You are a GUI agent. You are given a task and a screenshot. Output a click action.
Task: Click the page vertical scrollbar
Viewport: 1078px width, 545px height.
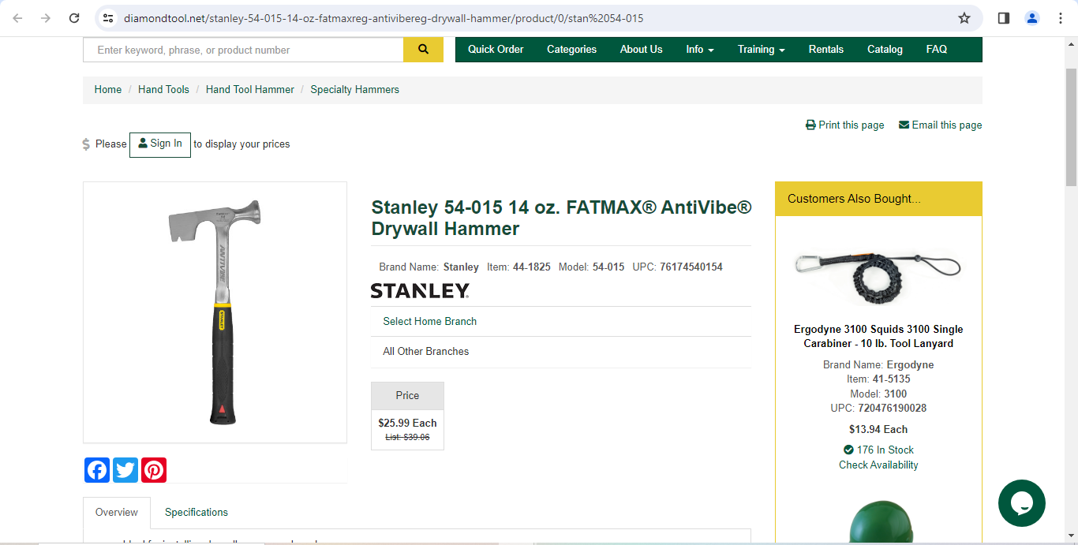[1071, 126]
